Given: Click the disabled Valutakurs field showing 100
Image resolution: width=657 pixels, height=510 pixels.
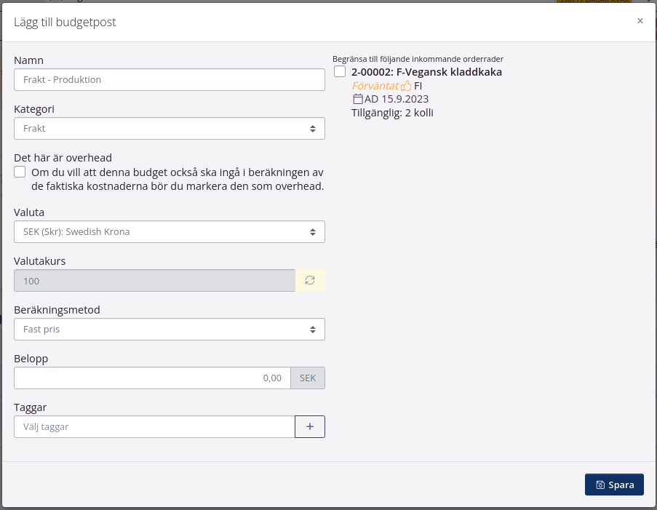Looking at the screenshot, I should 154,280.
